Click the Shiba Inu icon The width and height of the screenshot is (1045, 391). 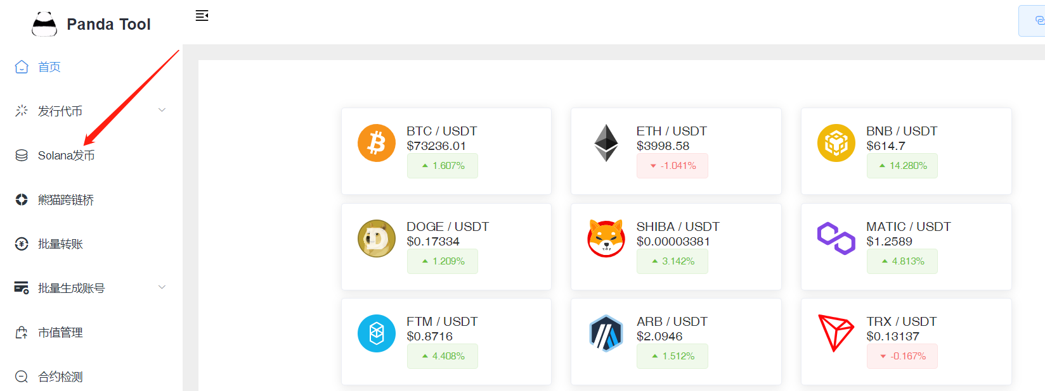tap(606, 239)
